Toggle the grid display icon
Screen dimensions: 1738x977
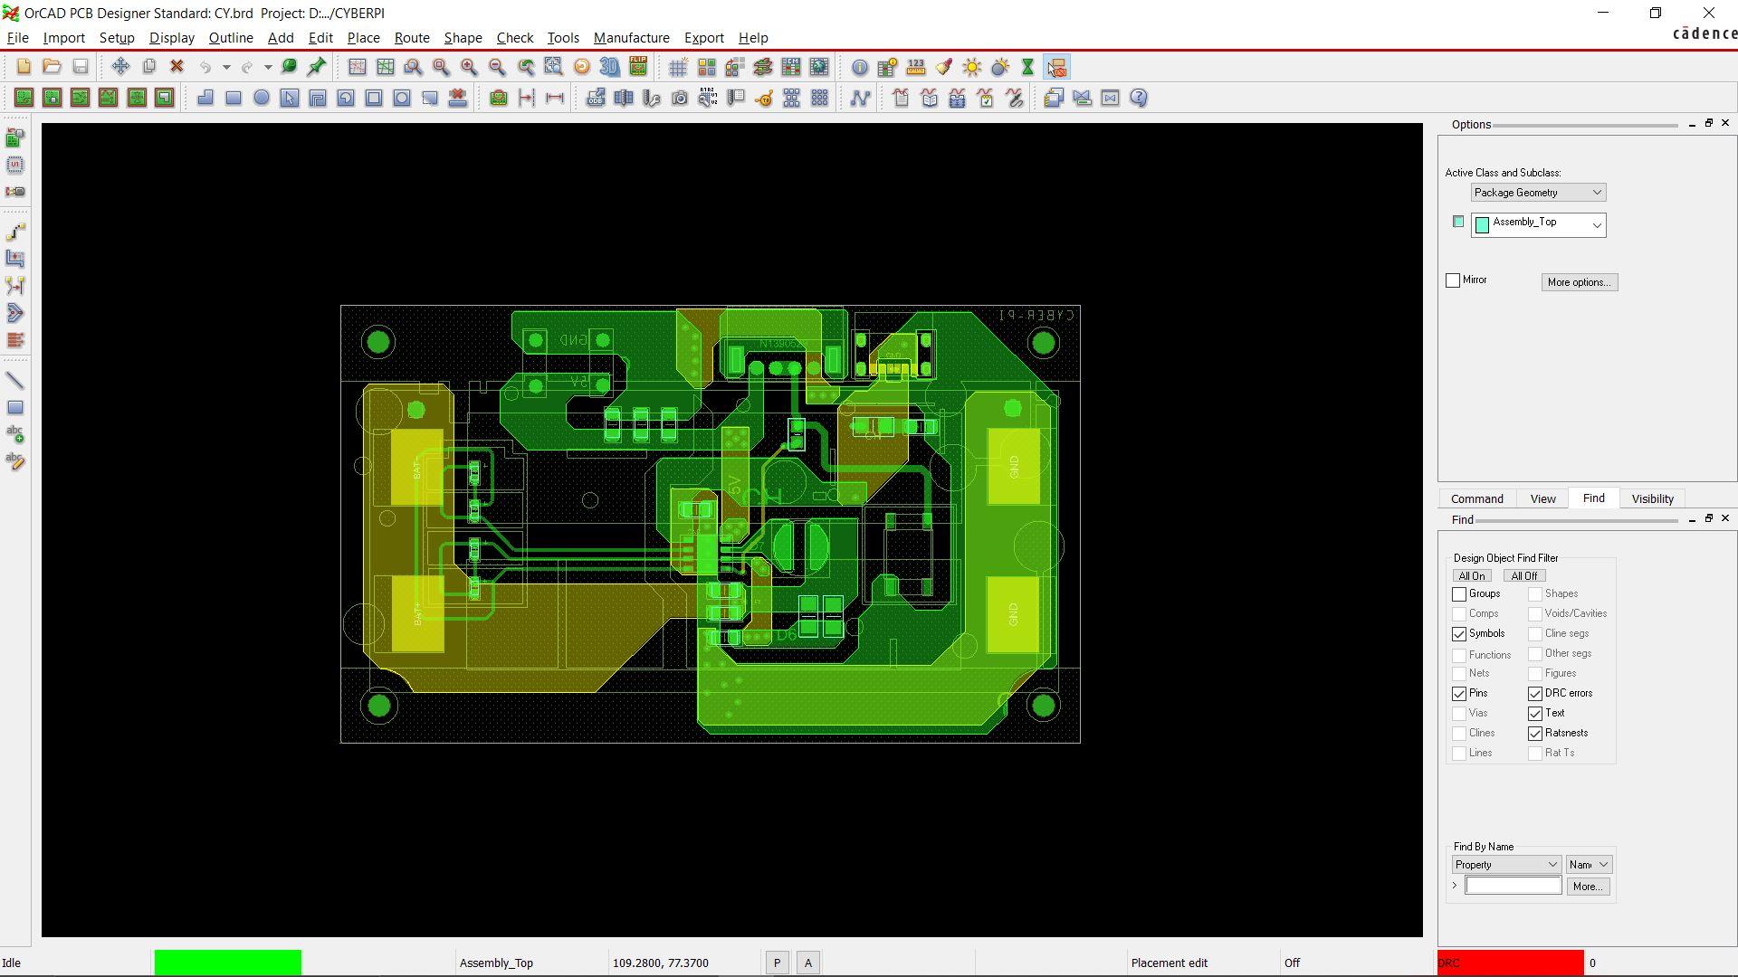point(677,67)
